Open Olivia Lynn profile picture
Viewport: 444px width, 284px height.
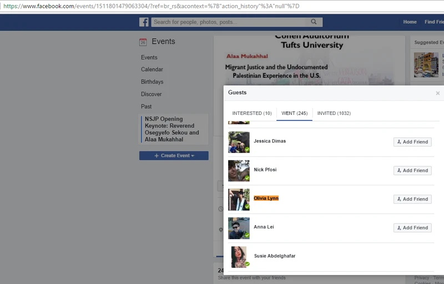[x=239, y=200]
